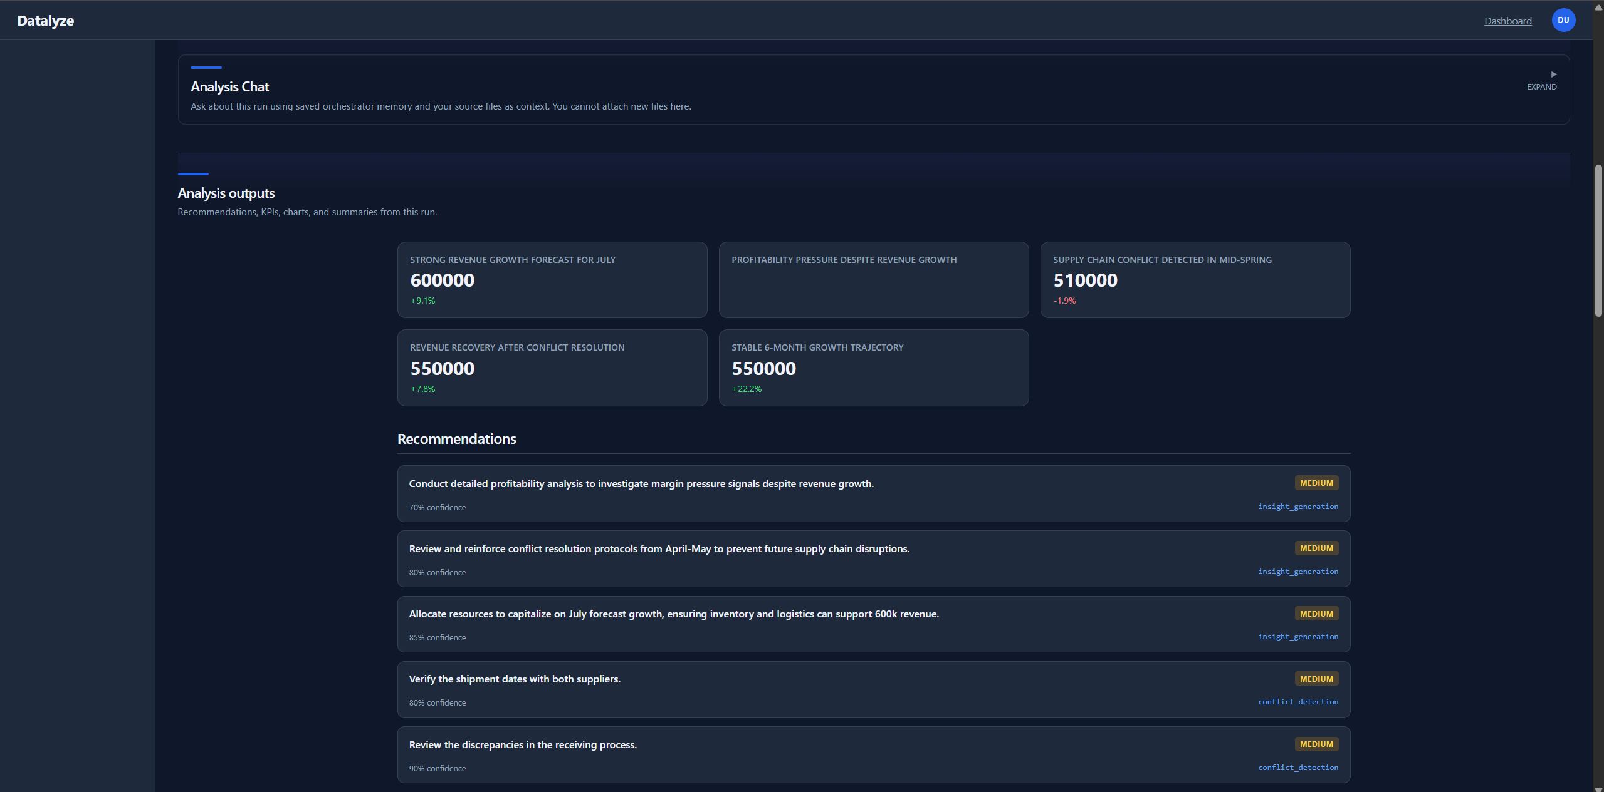Select the Strong Revenue Growth Forecast card
Image resolution: width=1604 pixels, height=792 pixels.
point(552,280)
